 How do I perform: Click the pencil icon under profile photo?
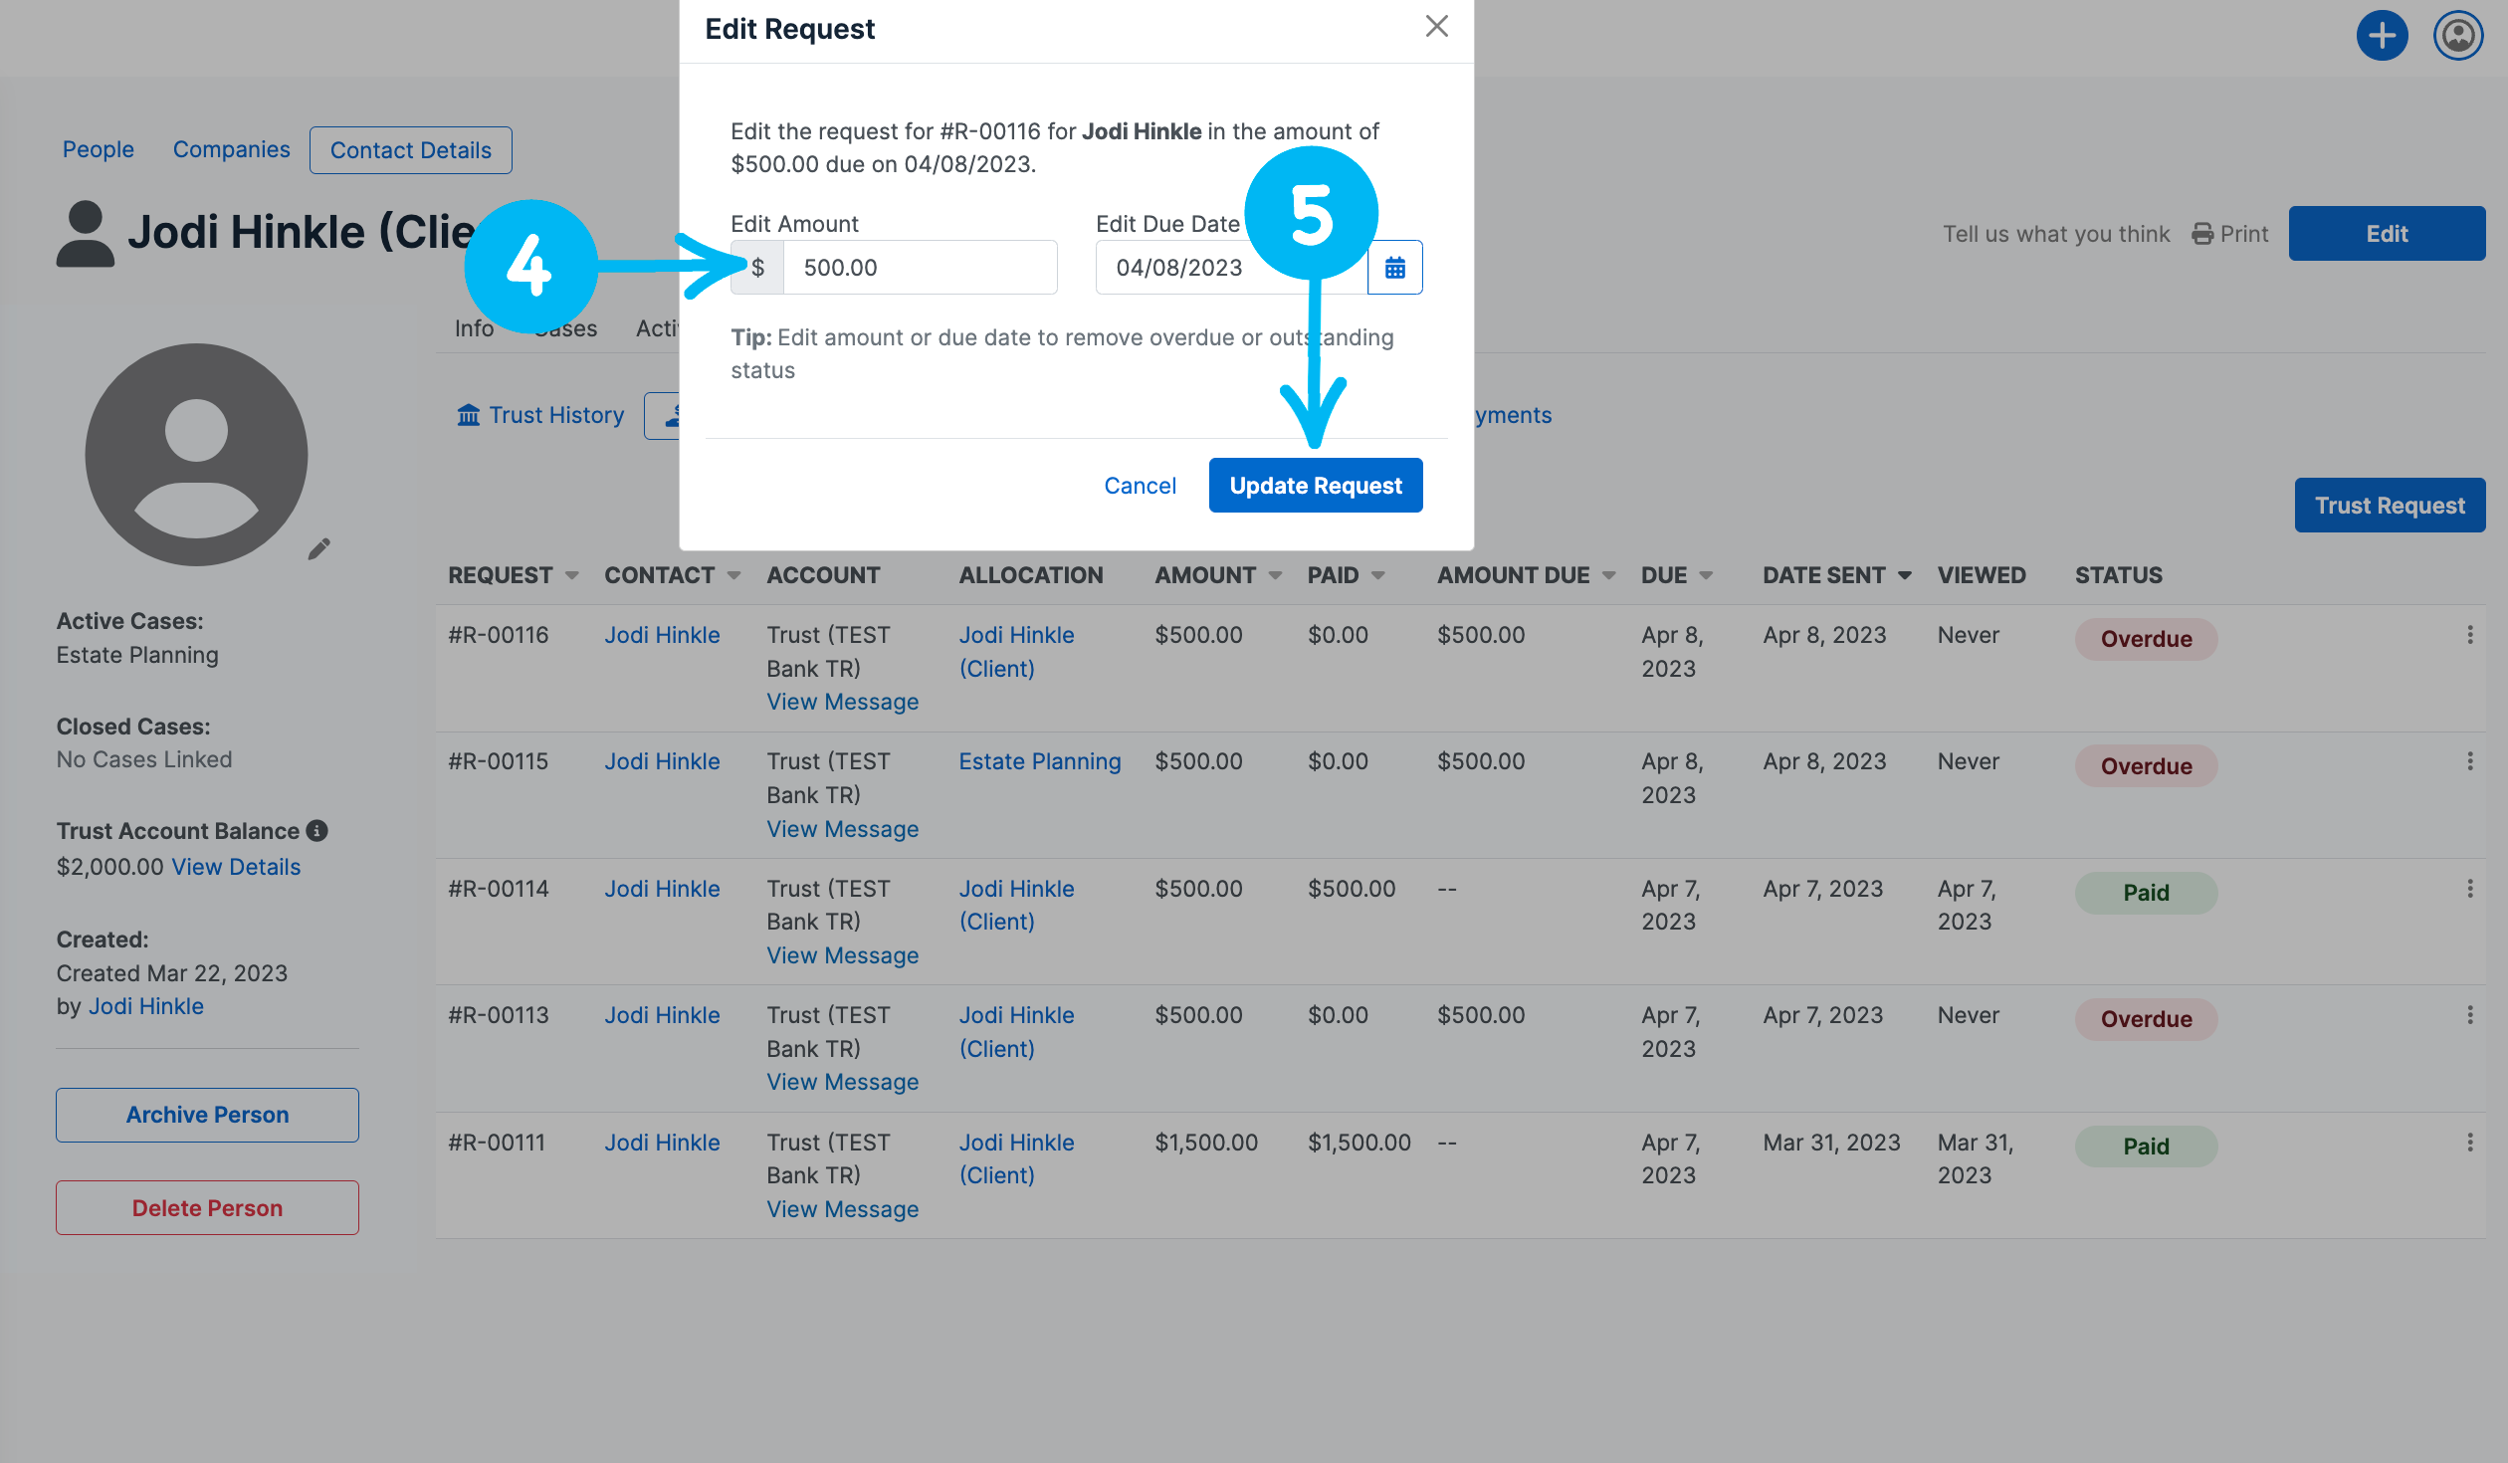click(x=318, y=549)
